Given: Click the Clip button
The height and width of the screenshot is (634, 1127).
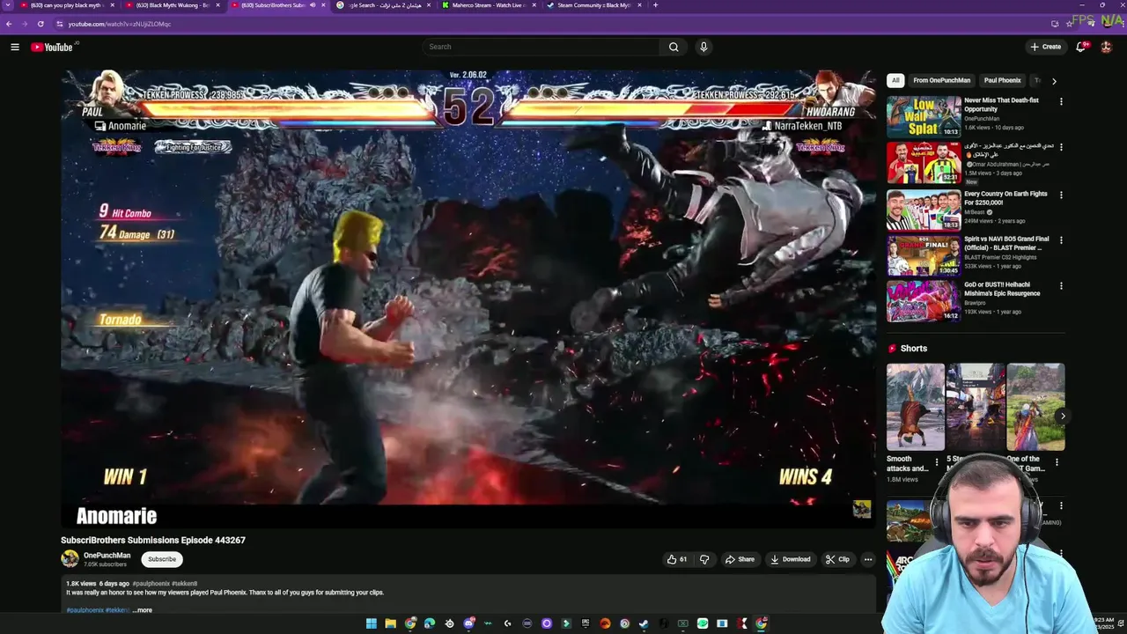Looking at the screenshot, I should 837,559.
